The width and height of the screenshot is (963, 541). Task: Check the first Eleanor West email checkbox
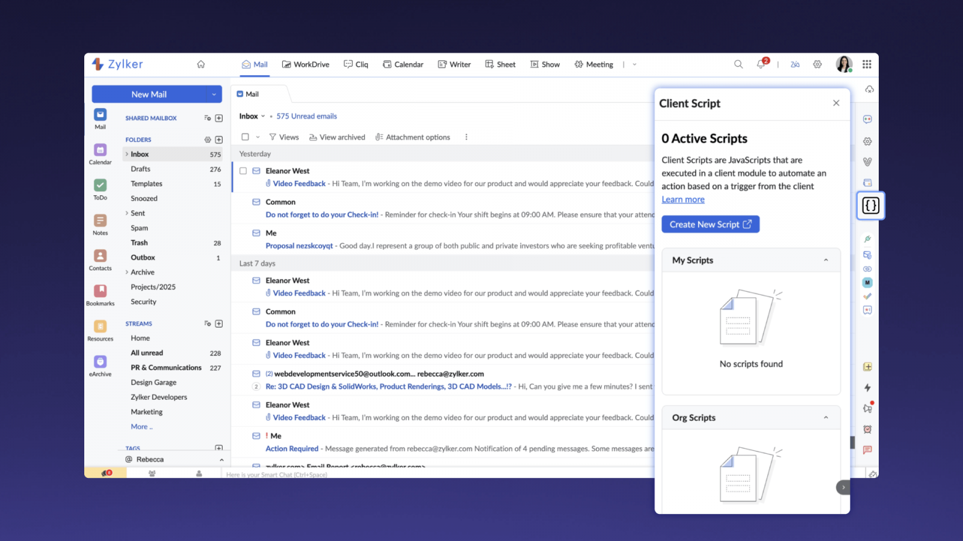click(243, 171)
